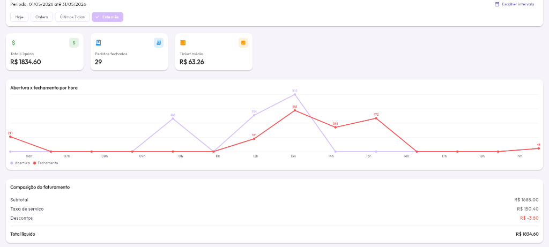The image size is (549, 247).
Task: Click the Fechamento point labeled 181
Action: click(x=254, y=139)
